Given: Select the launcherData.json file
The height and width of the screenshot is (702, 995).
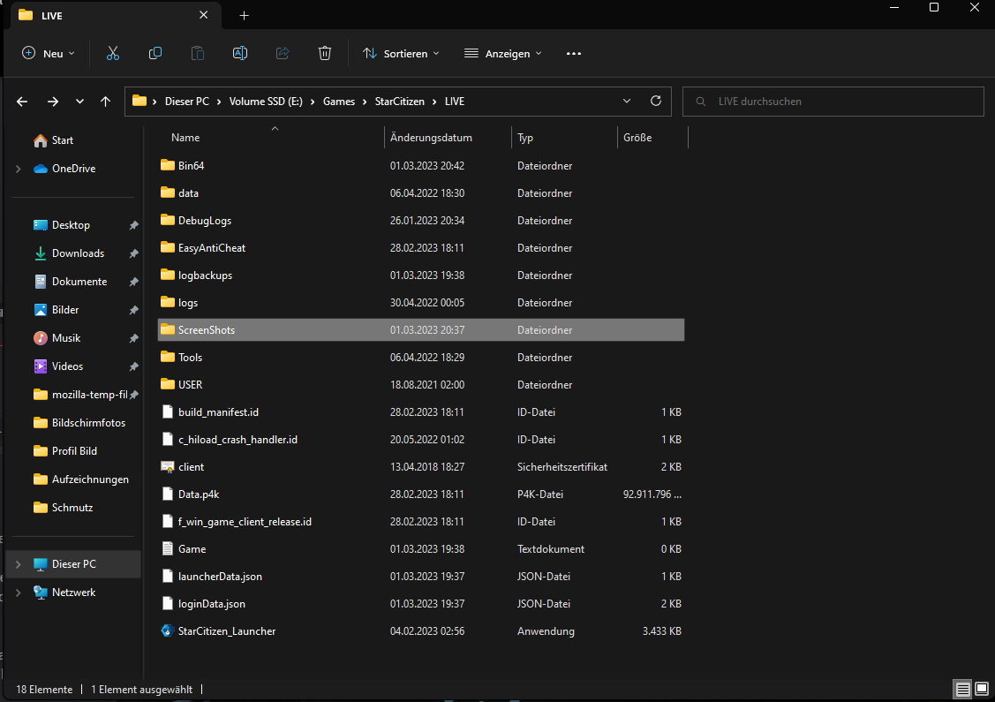Looking at the screenshot, I should pos(421,577).
